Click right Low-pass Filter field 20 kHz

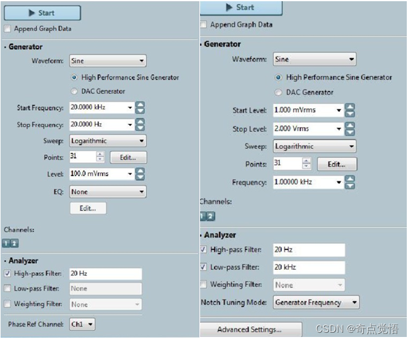pos(309,267)
